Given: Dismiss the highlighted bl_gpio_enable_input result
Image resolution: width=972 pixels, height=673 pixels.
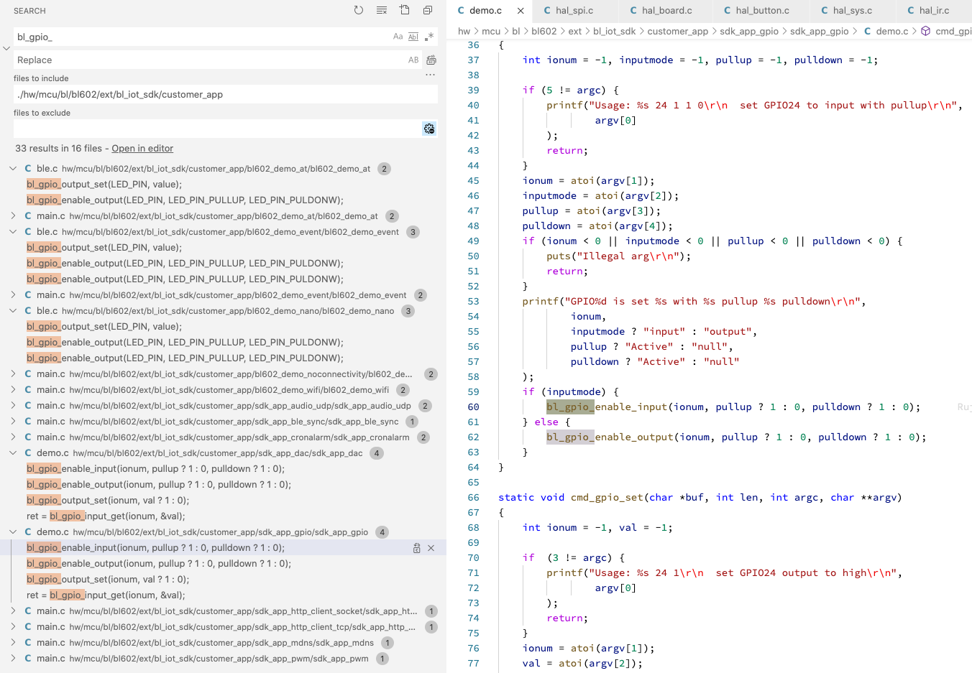Looking at the screenshot, I should pos(431,548).
